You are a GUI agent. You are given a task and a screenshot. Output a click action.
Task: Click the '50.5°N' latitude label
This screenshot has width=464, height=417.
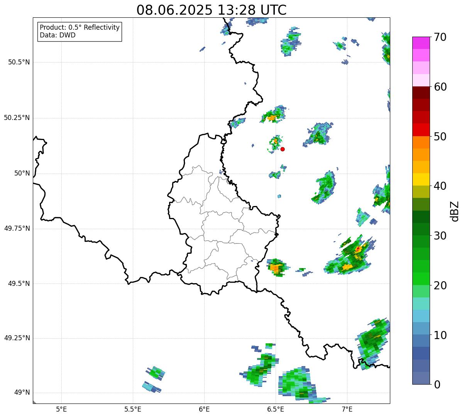tap(19, 62)
